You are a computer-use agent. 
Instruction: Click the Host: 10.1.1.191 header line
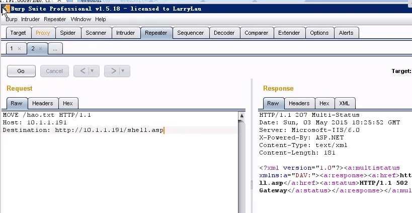tap(35, 122)
